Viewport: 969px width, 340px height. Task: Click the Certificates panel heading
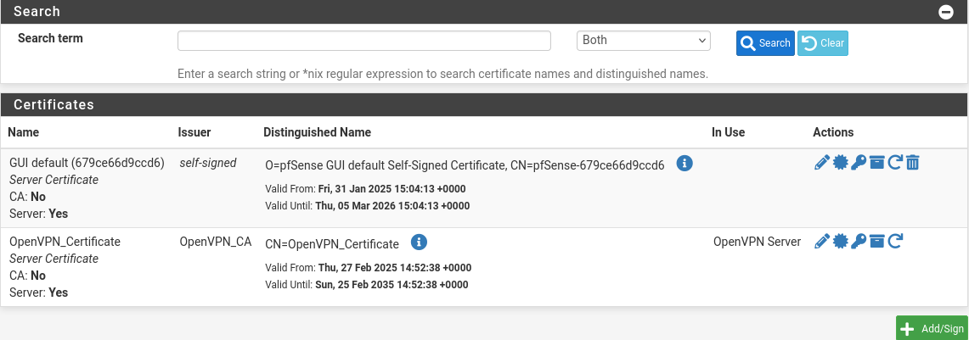pyautogui.click(x=54, y=105)
